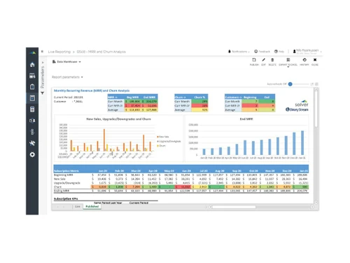
Task: Click the vertical scrollbar down arrow
Action: point(316,202)
